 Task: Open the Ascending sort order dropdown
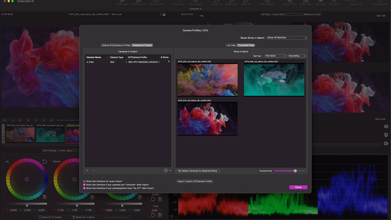(x=297, y=56)
